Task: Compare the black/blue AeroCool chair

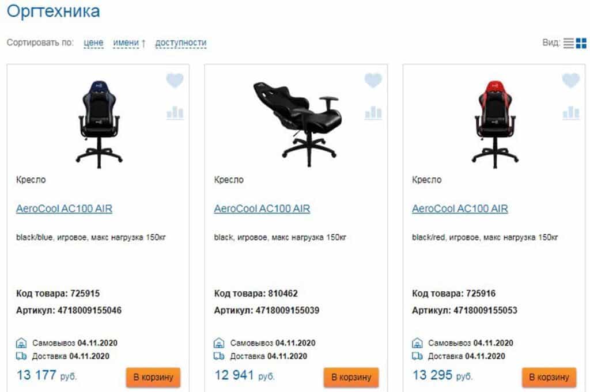Action: [175, 112]
